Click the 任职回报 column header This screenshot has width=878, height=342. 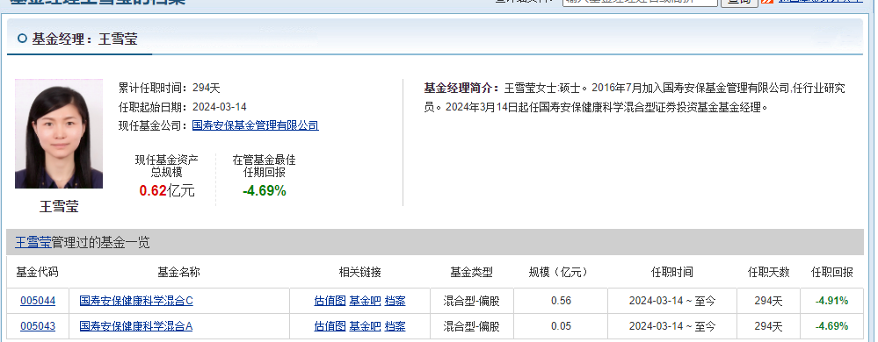[x=832, y=272]
